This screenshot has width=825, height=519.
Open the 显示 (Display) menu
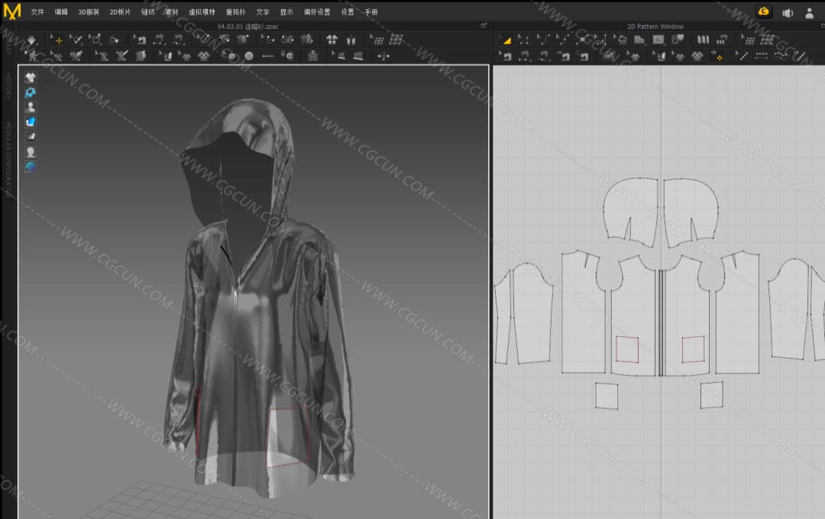[x=286, y=12]
